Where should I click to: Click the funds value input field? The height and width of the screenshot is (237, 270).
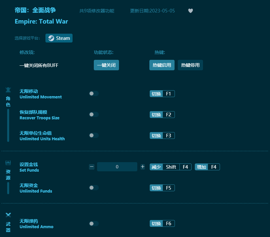tap(117, 167)
